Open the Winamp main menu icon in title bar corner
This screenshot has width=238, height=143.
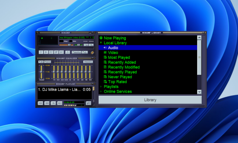(x=38, y=33)
